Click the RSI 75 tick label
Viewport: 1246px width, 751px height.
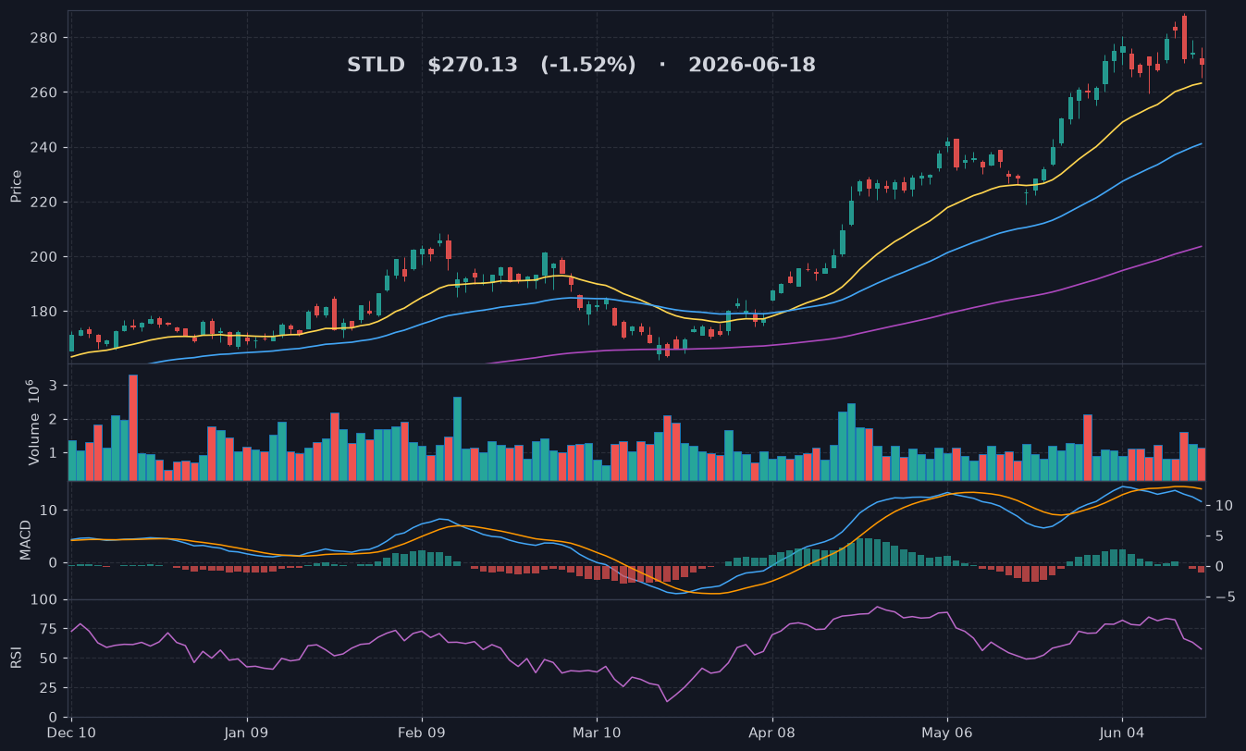click(x=50, y=630)
